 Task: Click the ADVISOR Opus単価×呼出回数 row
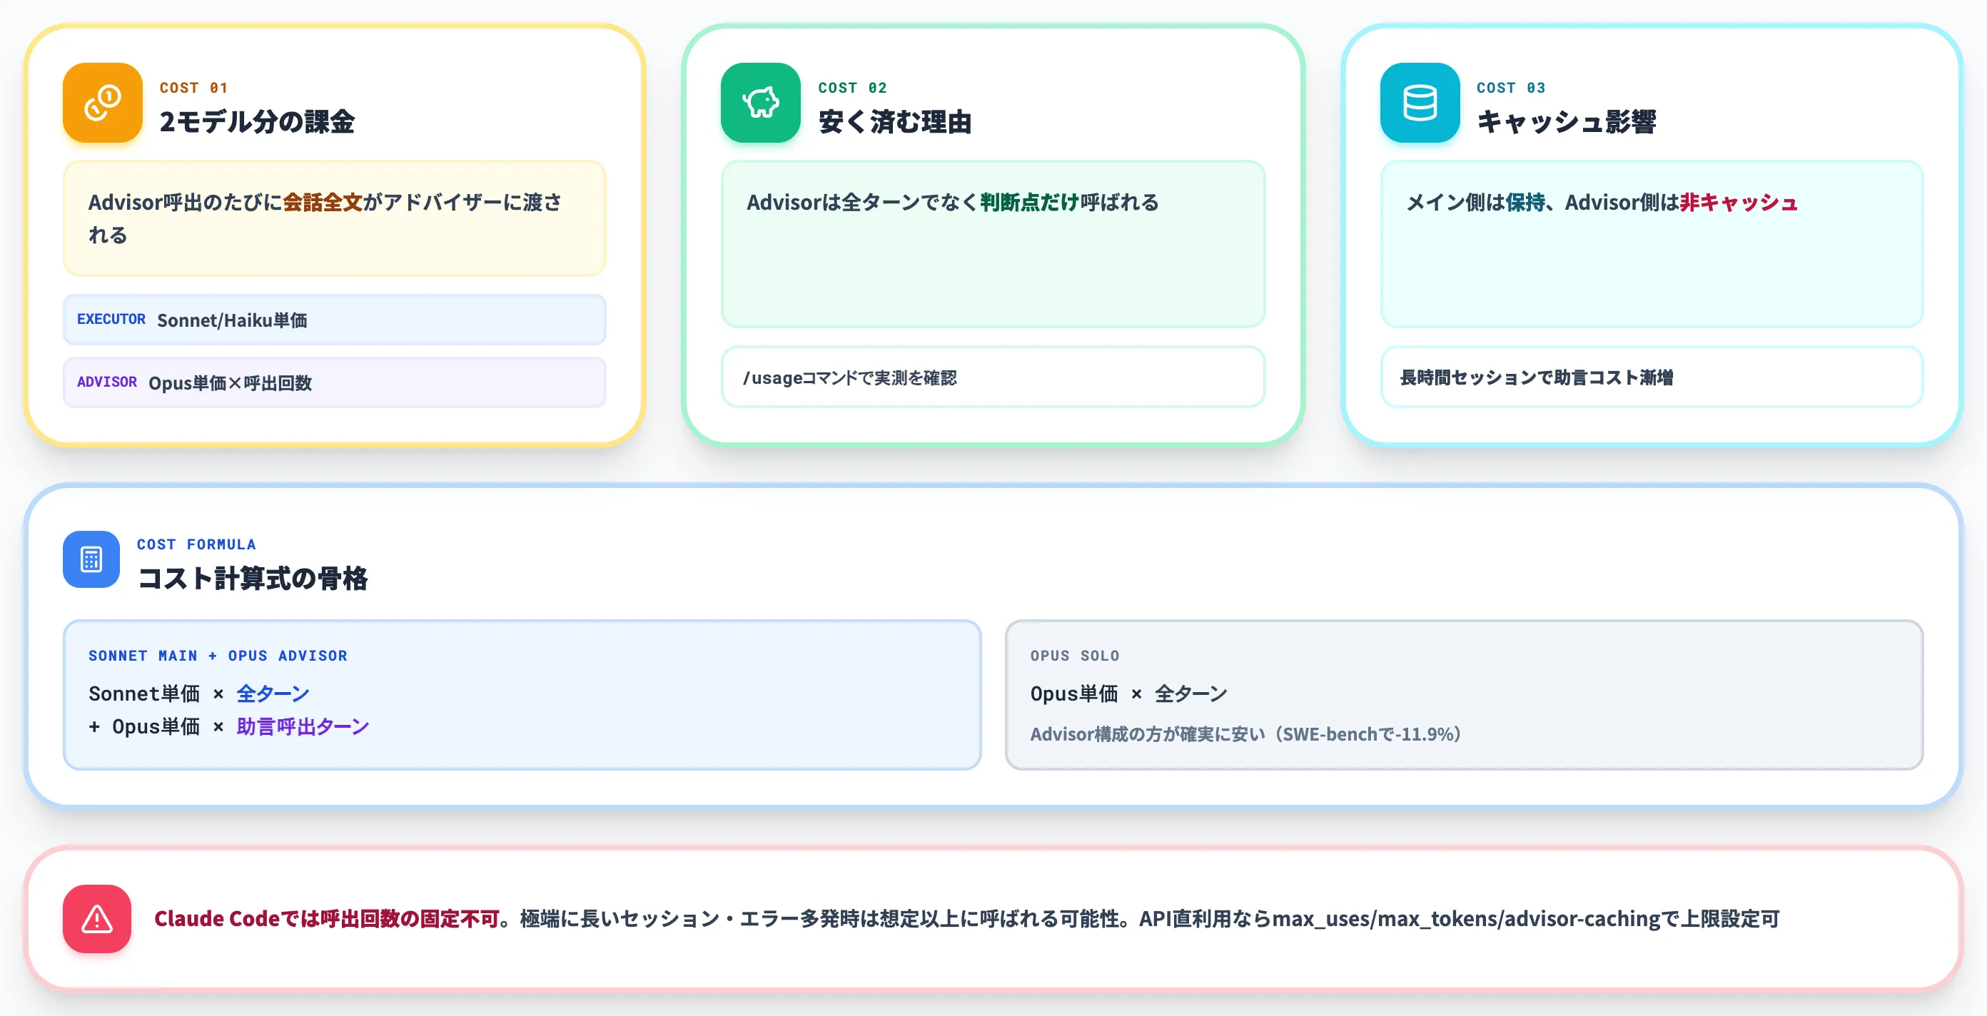click(335, 382)
